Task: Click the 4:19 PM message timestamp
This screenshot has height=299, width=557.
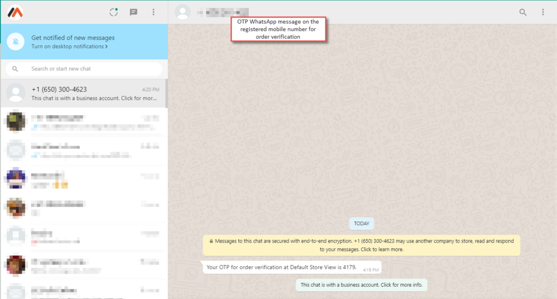Action: (371, 270)
